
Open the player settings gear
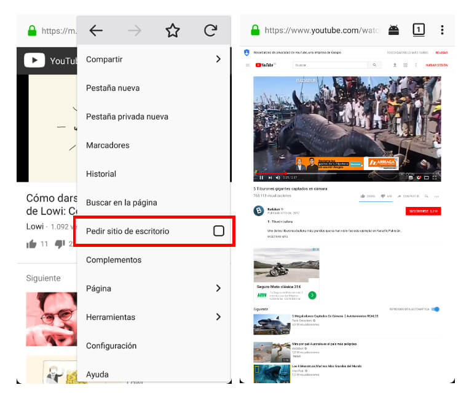pos(419,177)
